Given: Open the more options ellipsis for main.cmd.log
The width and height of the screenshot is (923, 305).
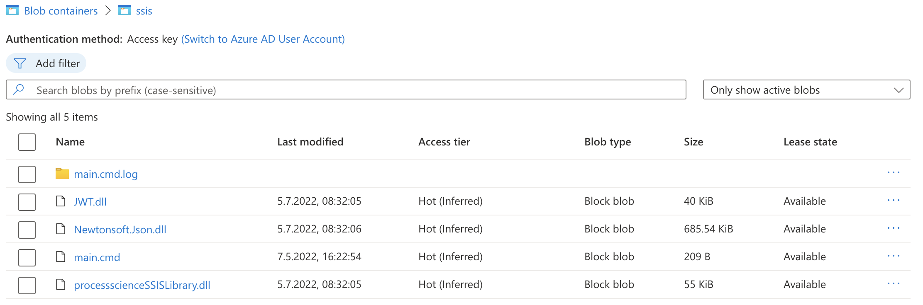Looking at the screenshot, I should pyautogui.click(x=893, y=173).
